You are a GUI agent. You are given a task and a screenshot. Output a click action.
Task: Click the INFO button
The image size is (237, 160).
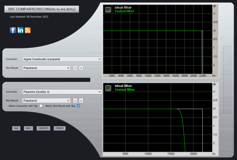coord(28,128)
